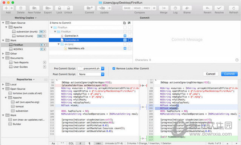This screenshot has height=145, width=241.
Task: Open the Merge tool
Action: click(164, 8)
